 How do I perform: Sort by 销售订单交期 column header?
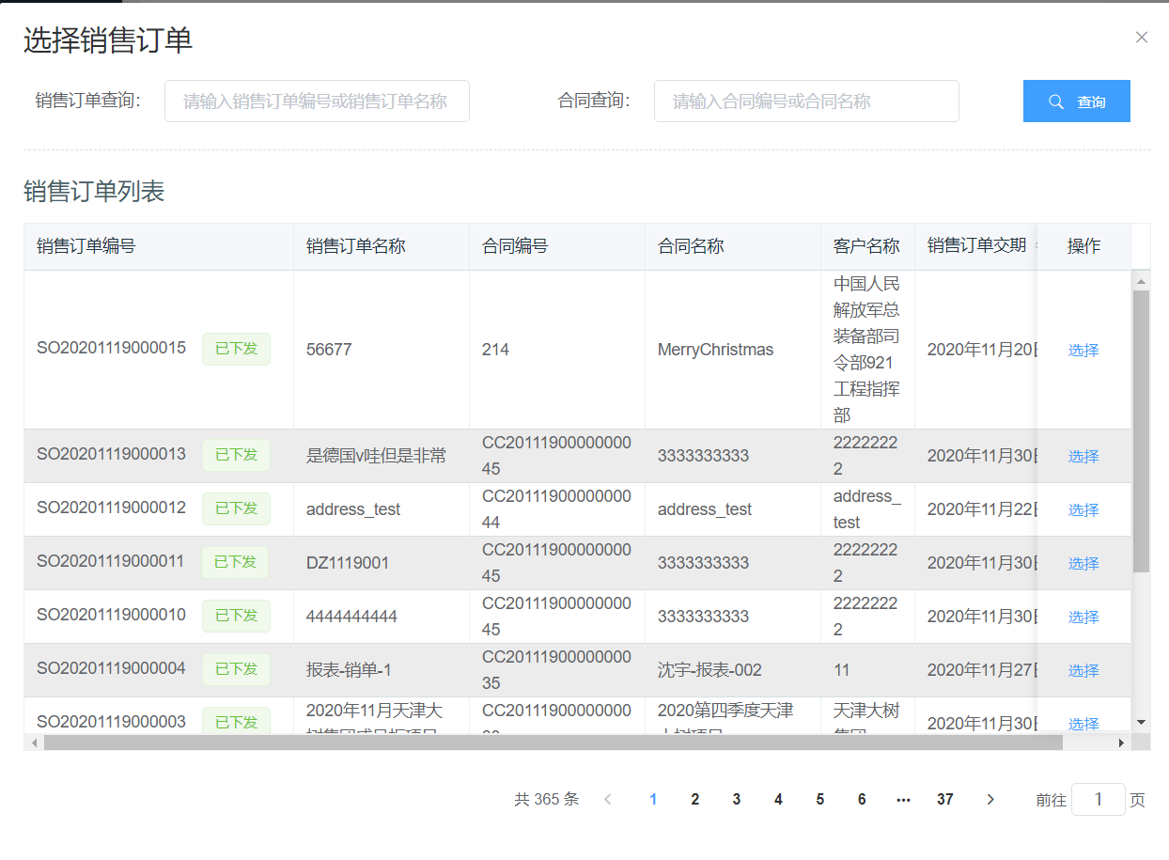977,246
